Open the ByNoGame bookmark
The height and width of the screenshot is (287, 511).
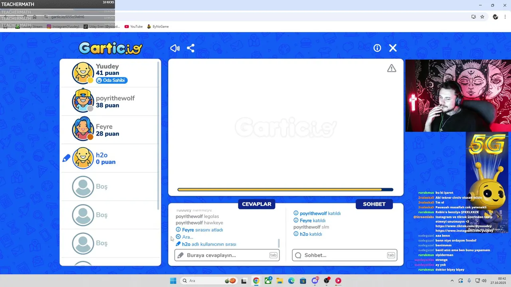click(158, 27)
